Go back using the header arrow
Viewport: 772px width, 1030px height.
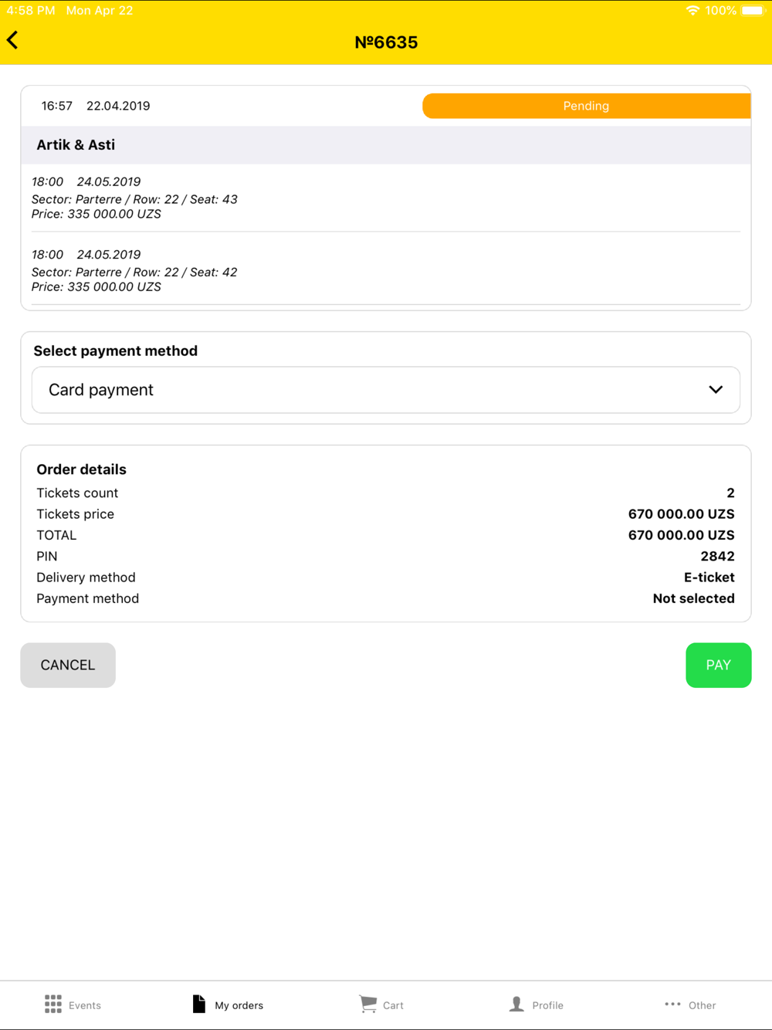12,40
